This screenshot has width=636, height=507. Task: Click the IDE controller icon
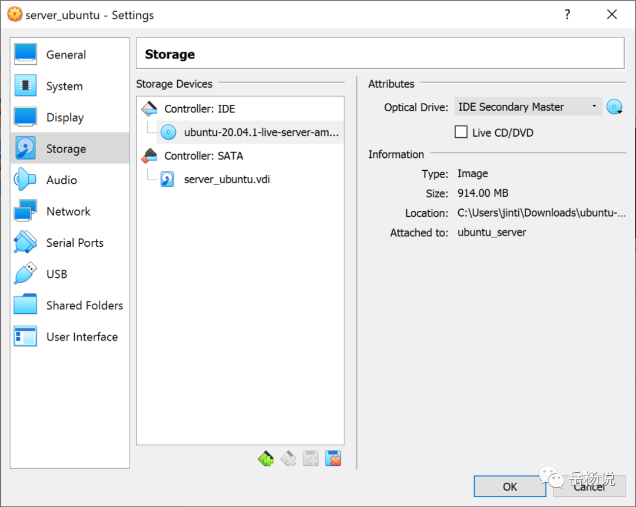149,109
